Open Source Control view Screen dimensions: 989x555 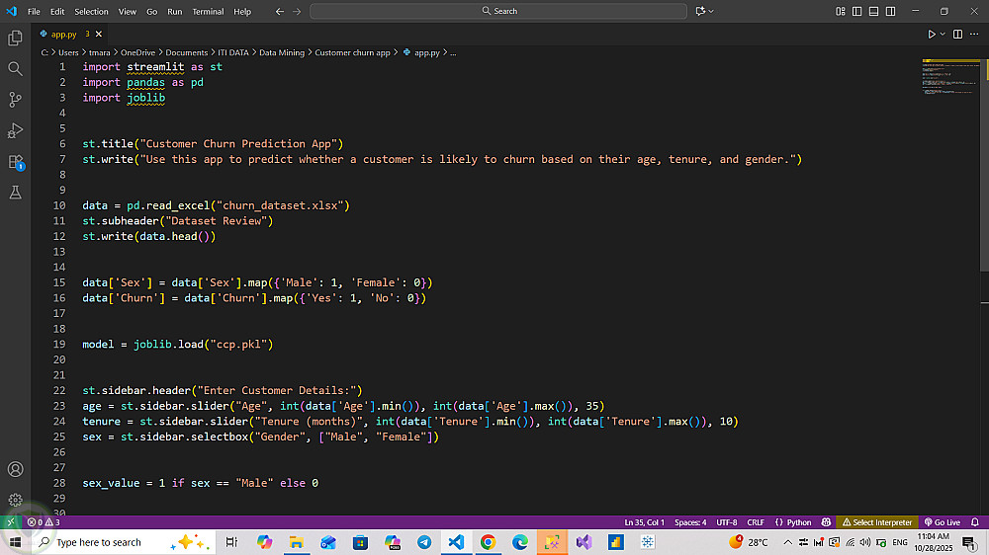coord(15,99)
